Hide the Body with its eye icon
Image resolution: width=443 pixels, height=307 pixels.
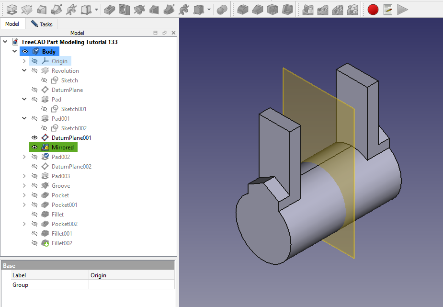[25, 52]
